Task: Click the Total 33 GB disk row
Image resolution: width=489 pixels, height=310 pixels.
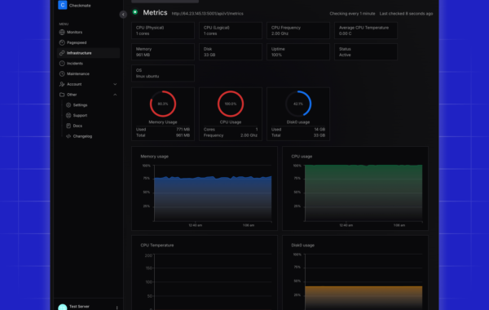Action: [x=298, y=135]
